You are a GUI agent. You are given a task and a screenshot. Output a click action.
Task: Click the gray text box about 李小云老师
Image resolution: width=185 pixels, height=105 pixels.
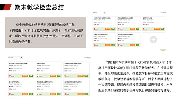[45, 33]
